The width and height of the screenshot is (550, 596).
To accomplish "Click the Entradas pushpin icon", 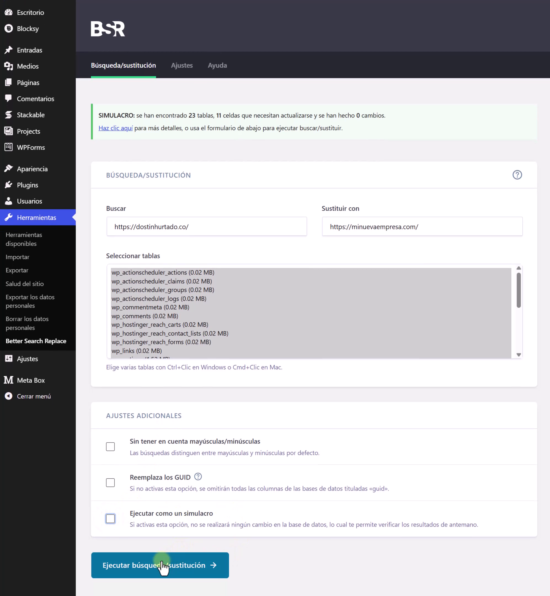I will pyautogui.click(x=9, y=50).
